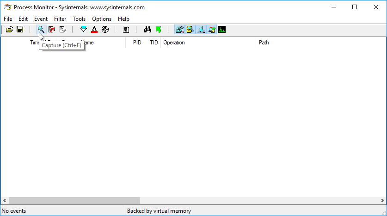Toggle Show Process and Thread Activity icon
387x216 pixels.
pos(211,30)
